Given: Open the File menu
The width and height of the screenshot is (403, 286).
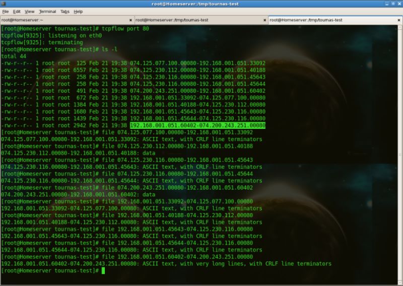Looking at the screenshot, I should click(6, 12).
